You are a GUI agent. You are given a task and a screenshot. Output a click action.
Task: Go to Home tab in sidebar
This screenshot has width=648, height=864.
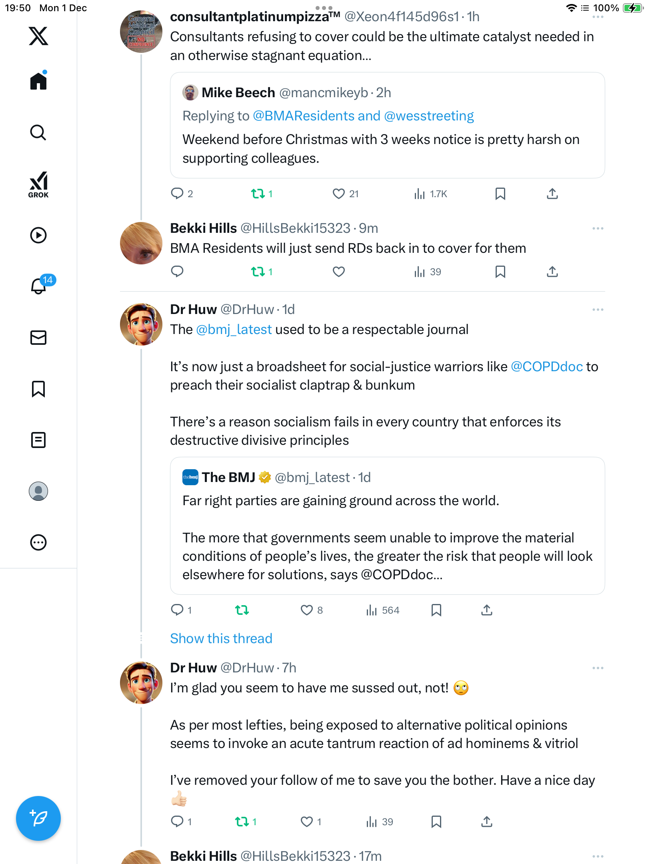38,81
